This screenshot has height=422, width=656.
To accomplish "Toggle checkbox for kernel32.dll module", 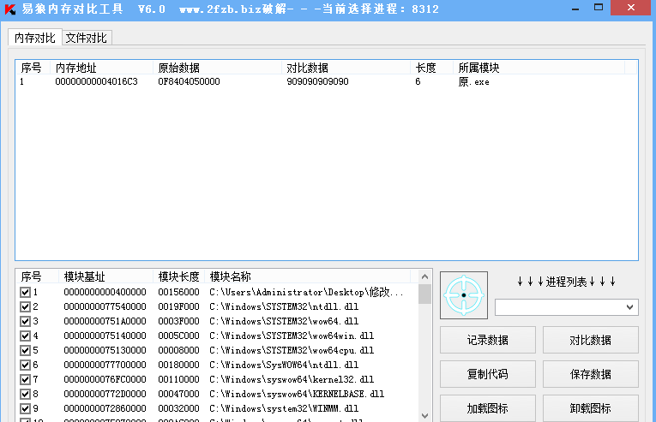I will click(25, 380).
